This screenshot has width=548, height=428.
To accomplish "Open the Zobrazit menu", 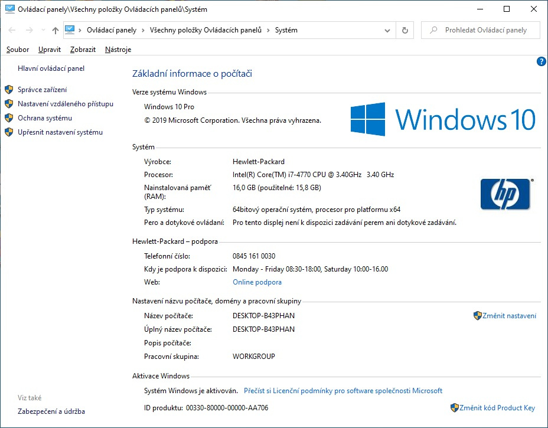I will [x=82, y=50].
